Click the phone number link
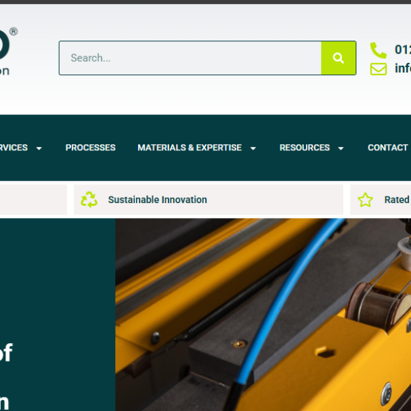 point(403,49)
